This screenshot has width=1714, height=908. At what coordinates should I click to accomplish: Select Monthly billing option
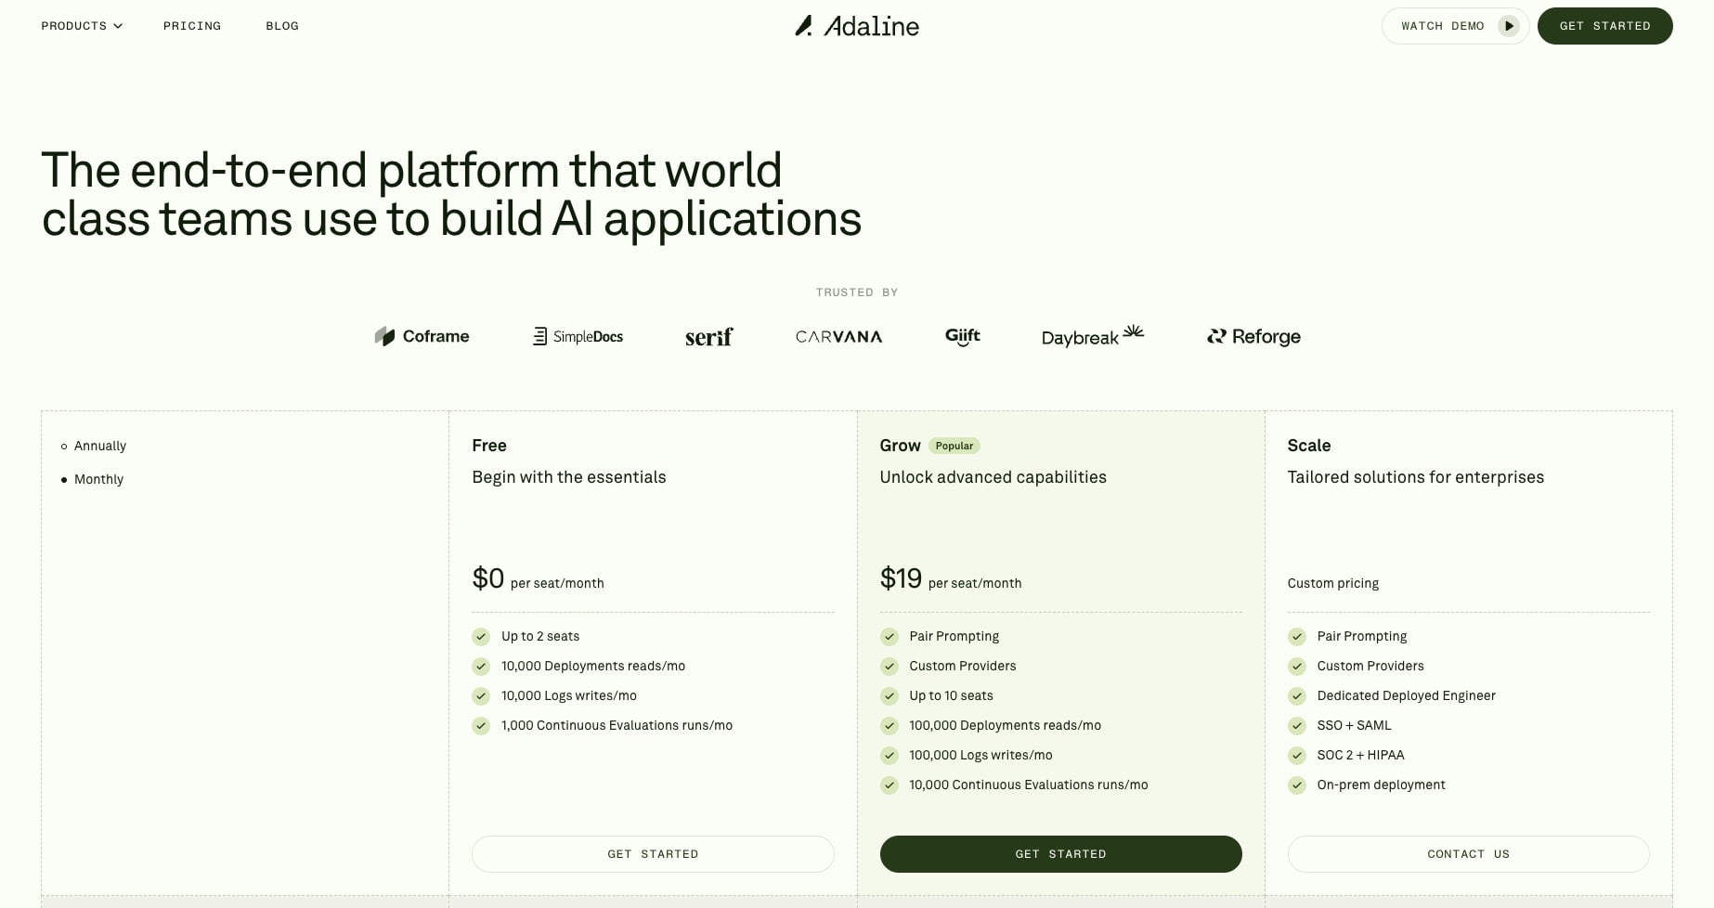coord(92,479)
